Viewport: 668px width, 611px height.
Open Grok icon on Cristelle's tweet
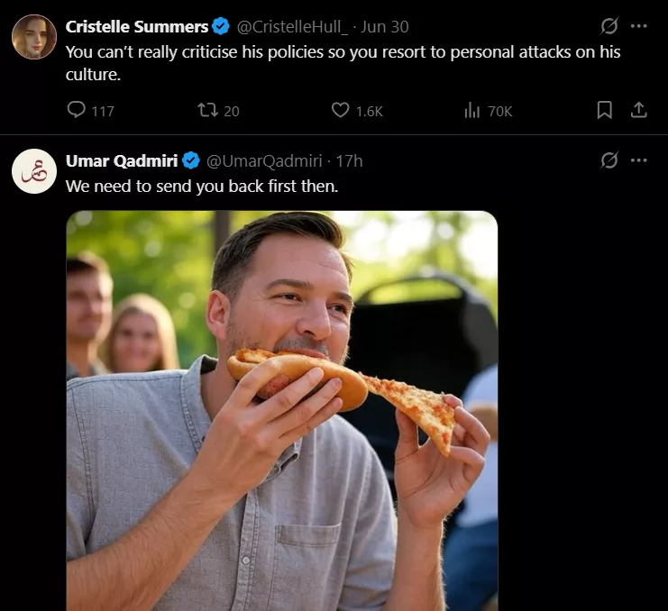(609, 26)
